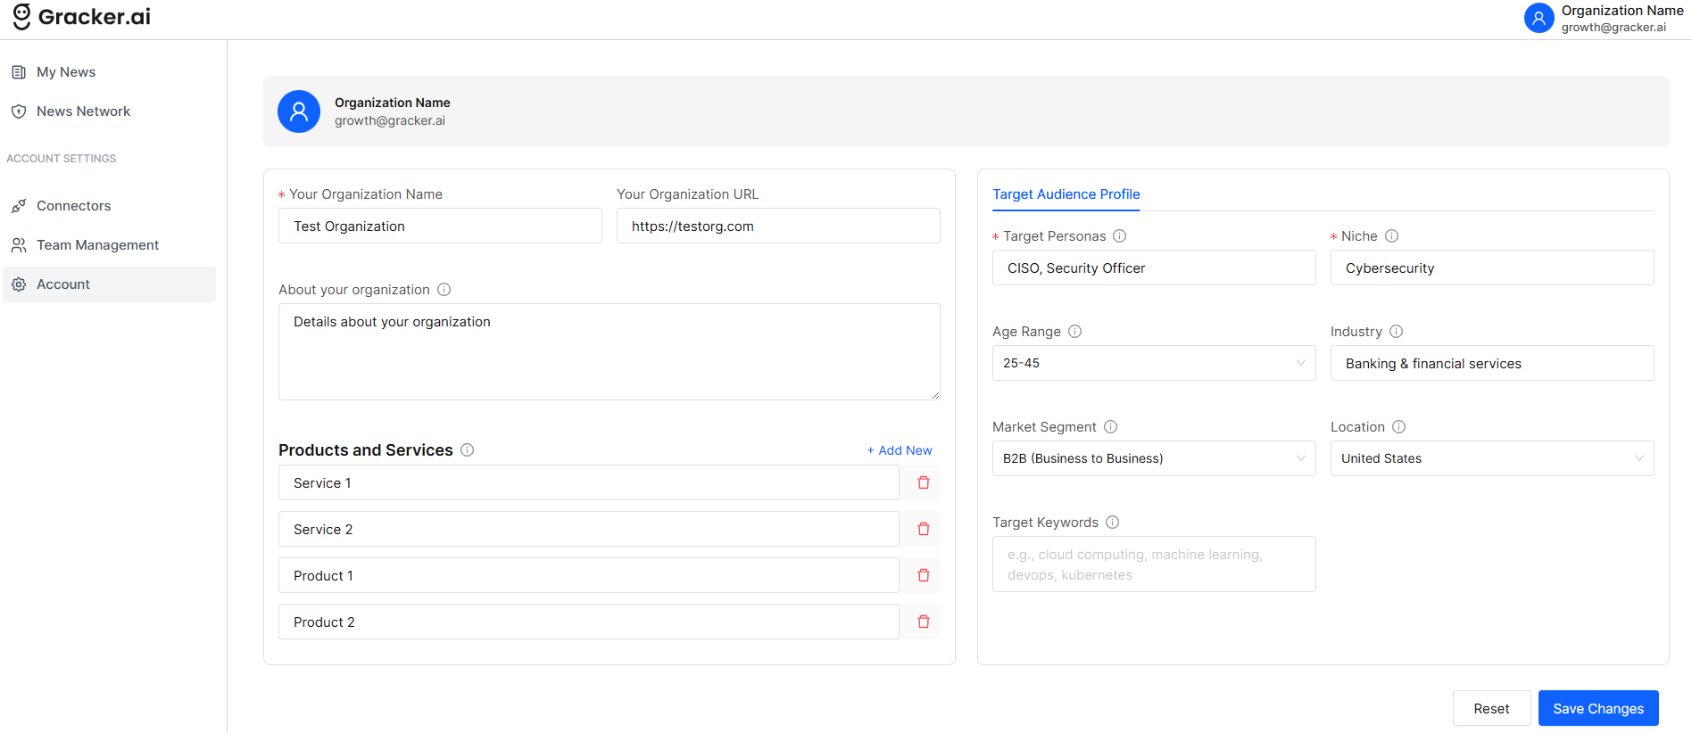Show info tooltip for Target Personas
The image size is (1692, 733).
[1120, 236]
